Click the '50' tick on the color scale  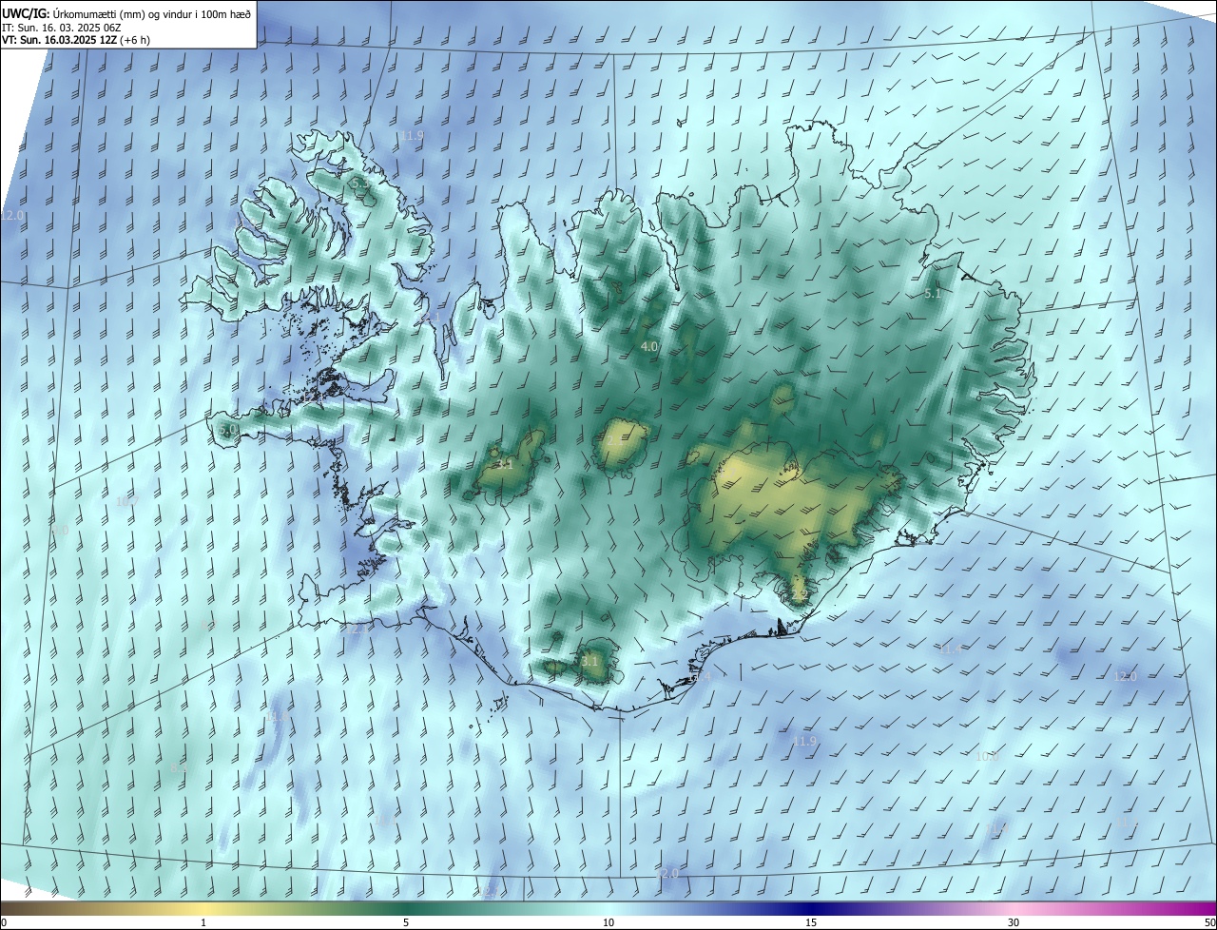[x=1209, y=922]
